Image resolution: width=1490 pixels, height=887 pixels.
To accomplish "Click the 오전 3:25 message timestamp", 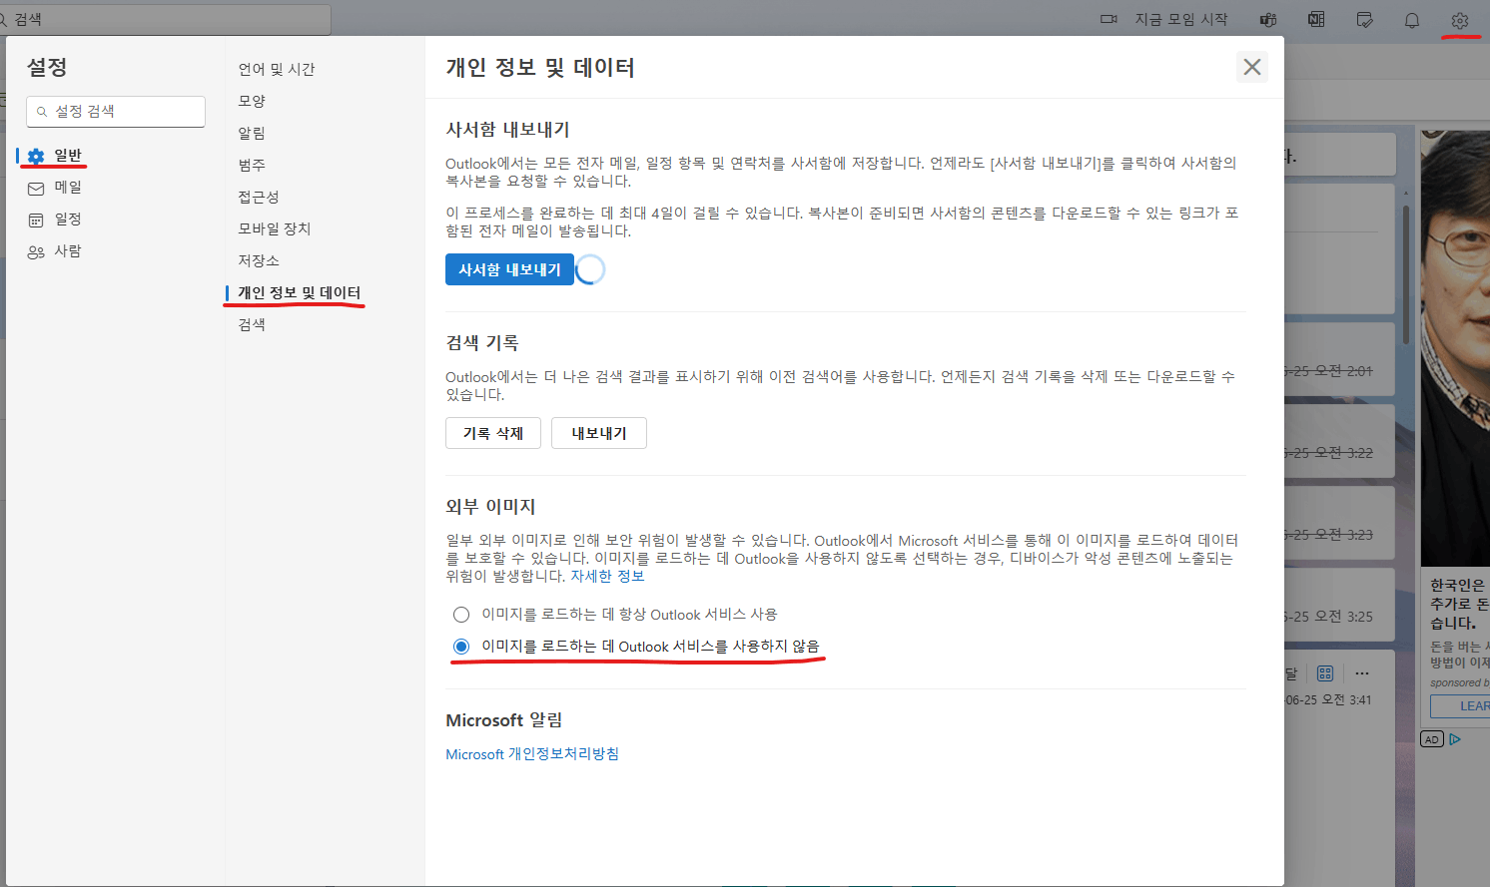I will [1328, 617].
